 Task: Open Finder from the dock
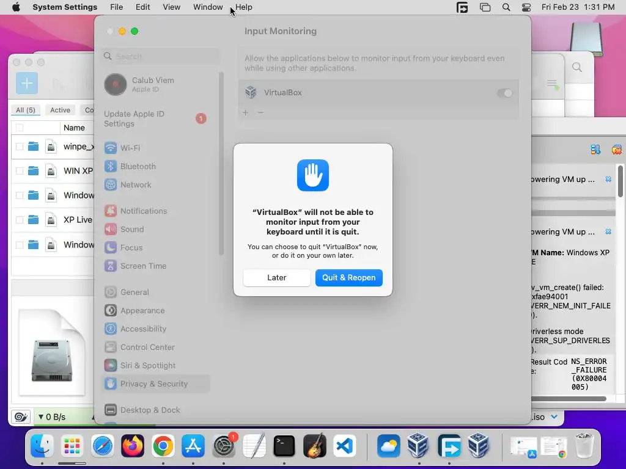point(42,446)
